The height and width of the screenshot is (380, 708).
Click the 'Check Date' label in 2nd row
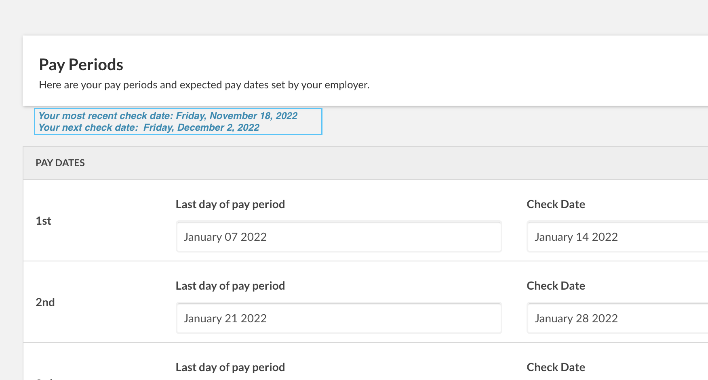(x=556, y=286)
